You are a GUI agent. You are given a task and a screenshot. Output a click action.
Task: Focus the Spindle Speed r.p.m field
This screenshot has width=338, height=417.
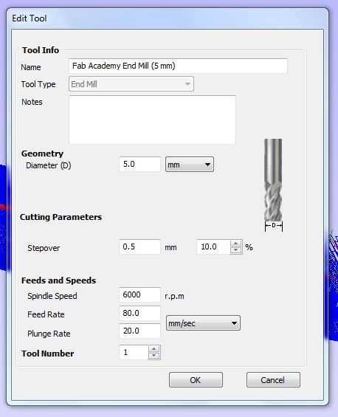click(x=140, y=294)
